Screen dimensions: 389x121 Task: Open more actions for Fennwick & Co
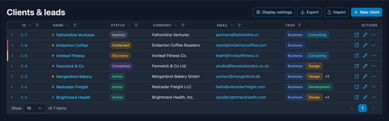[x=374, y=66]
